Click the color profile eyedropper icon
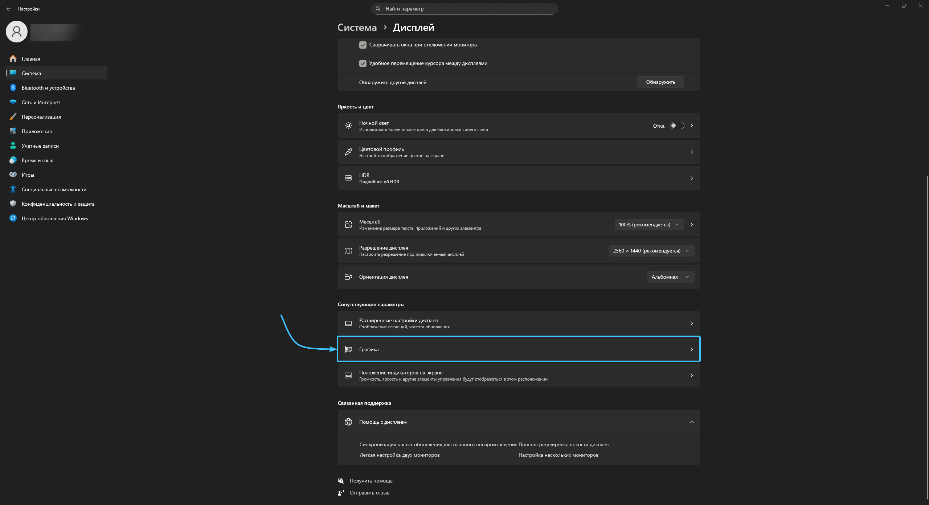929x505 pixels. 348,152
